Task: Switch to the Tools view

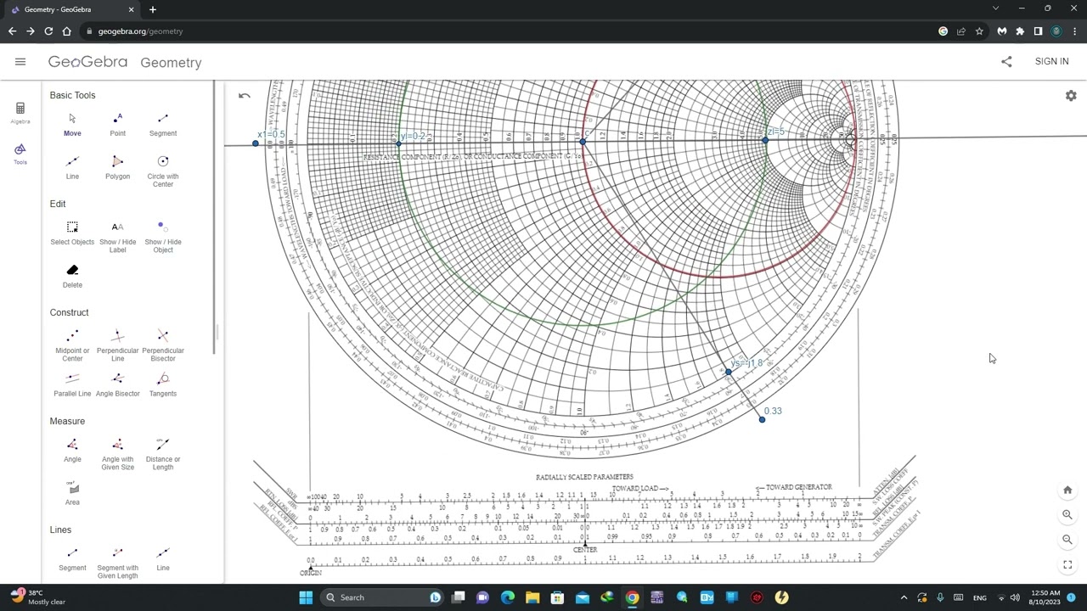Action: click(20, 153)
